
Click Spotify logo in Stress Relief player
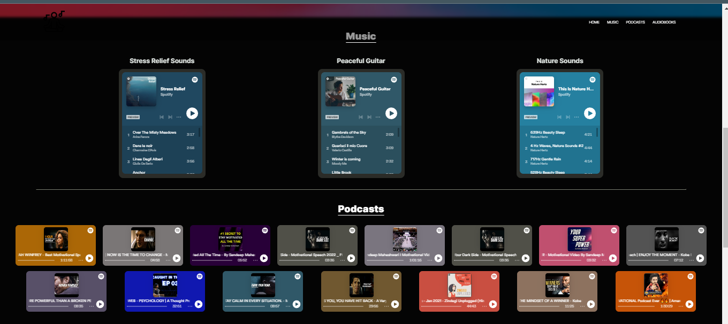[195, 79]
